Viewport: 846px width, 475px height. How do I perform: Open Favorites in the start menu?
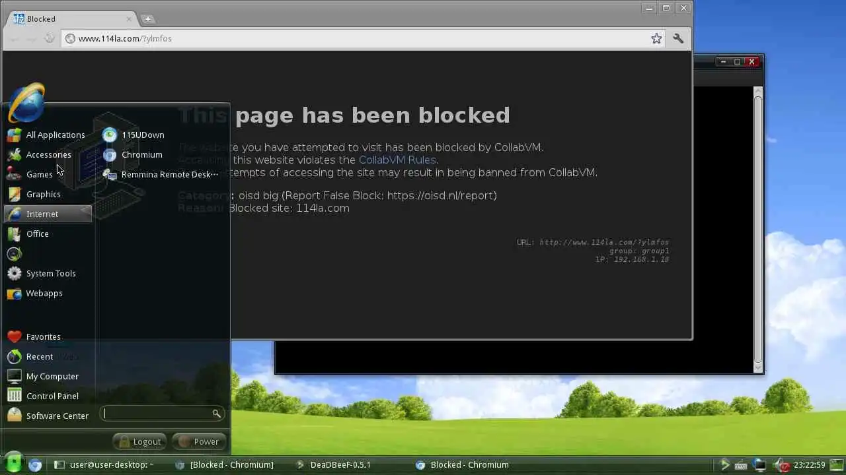(x=48, y=336)
